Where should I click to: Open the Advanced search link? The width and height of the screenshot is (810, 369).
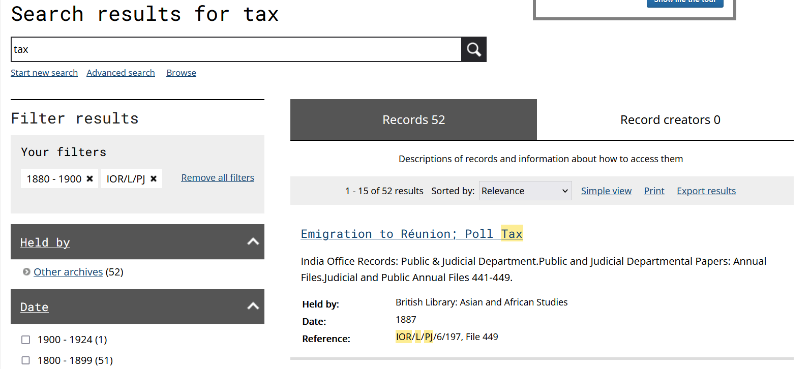pyautogui.click(x=121, y=73)
